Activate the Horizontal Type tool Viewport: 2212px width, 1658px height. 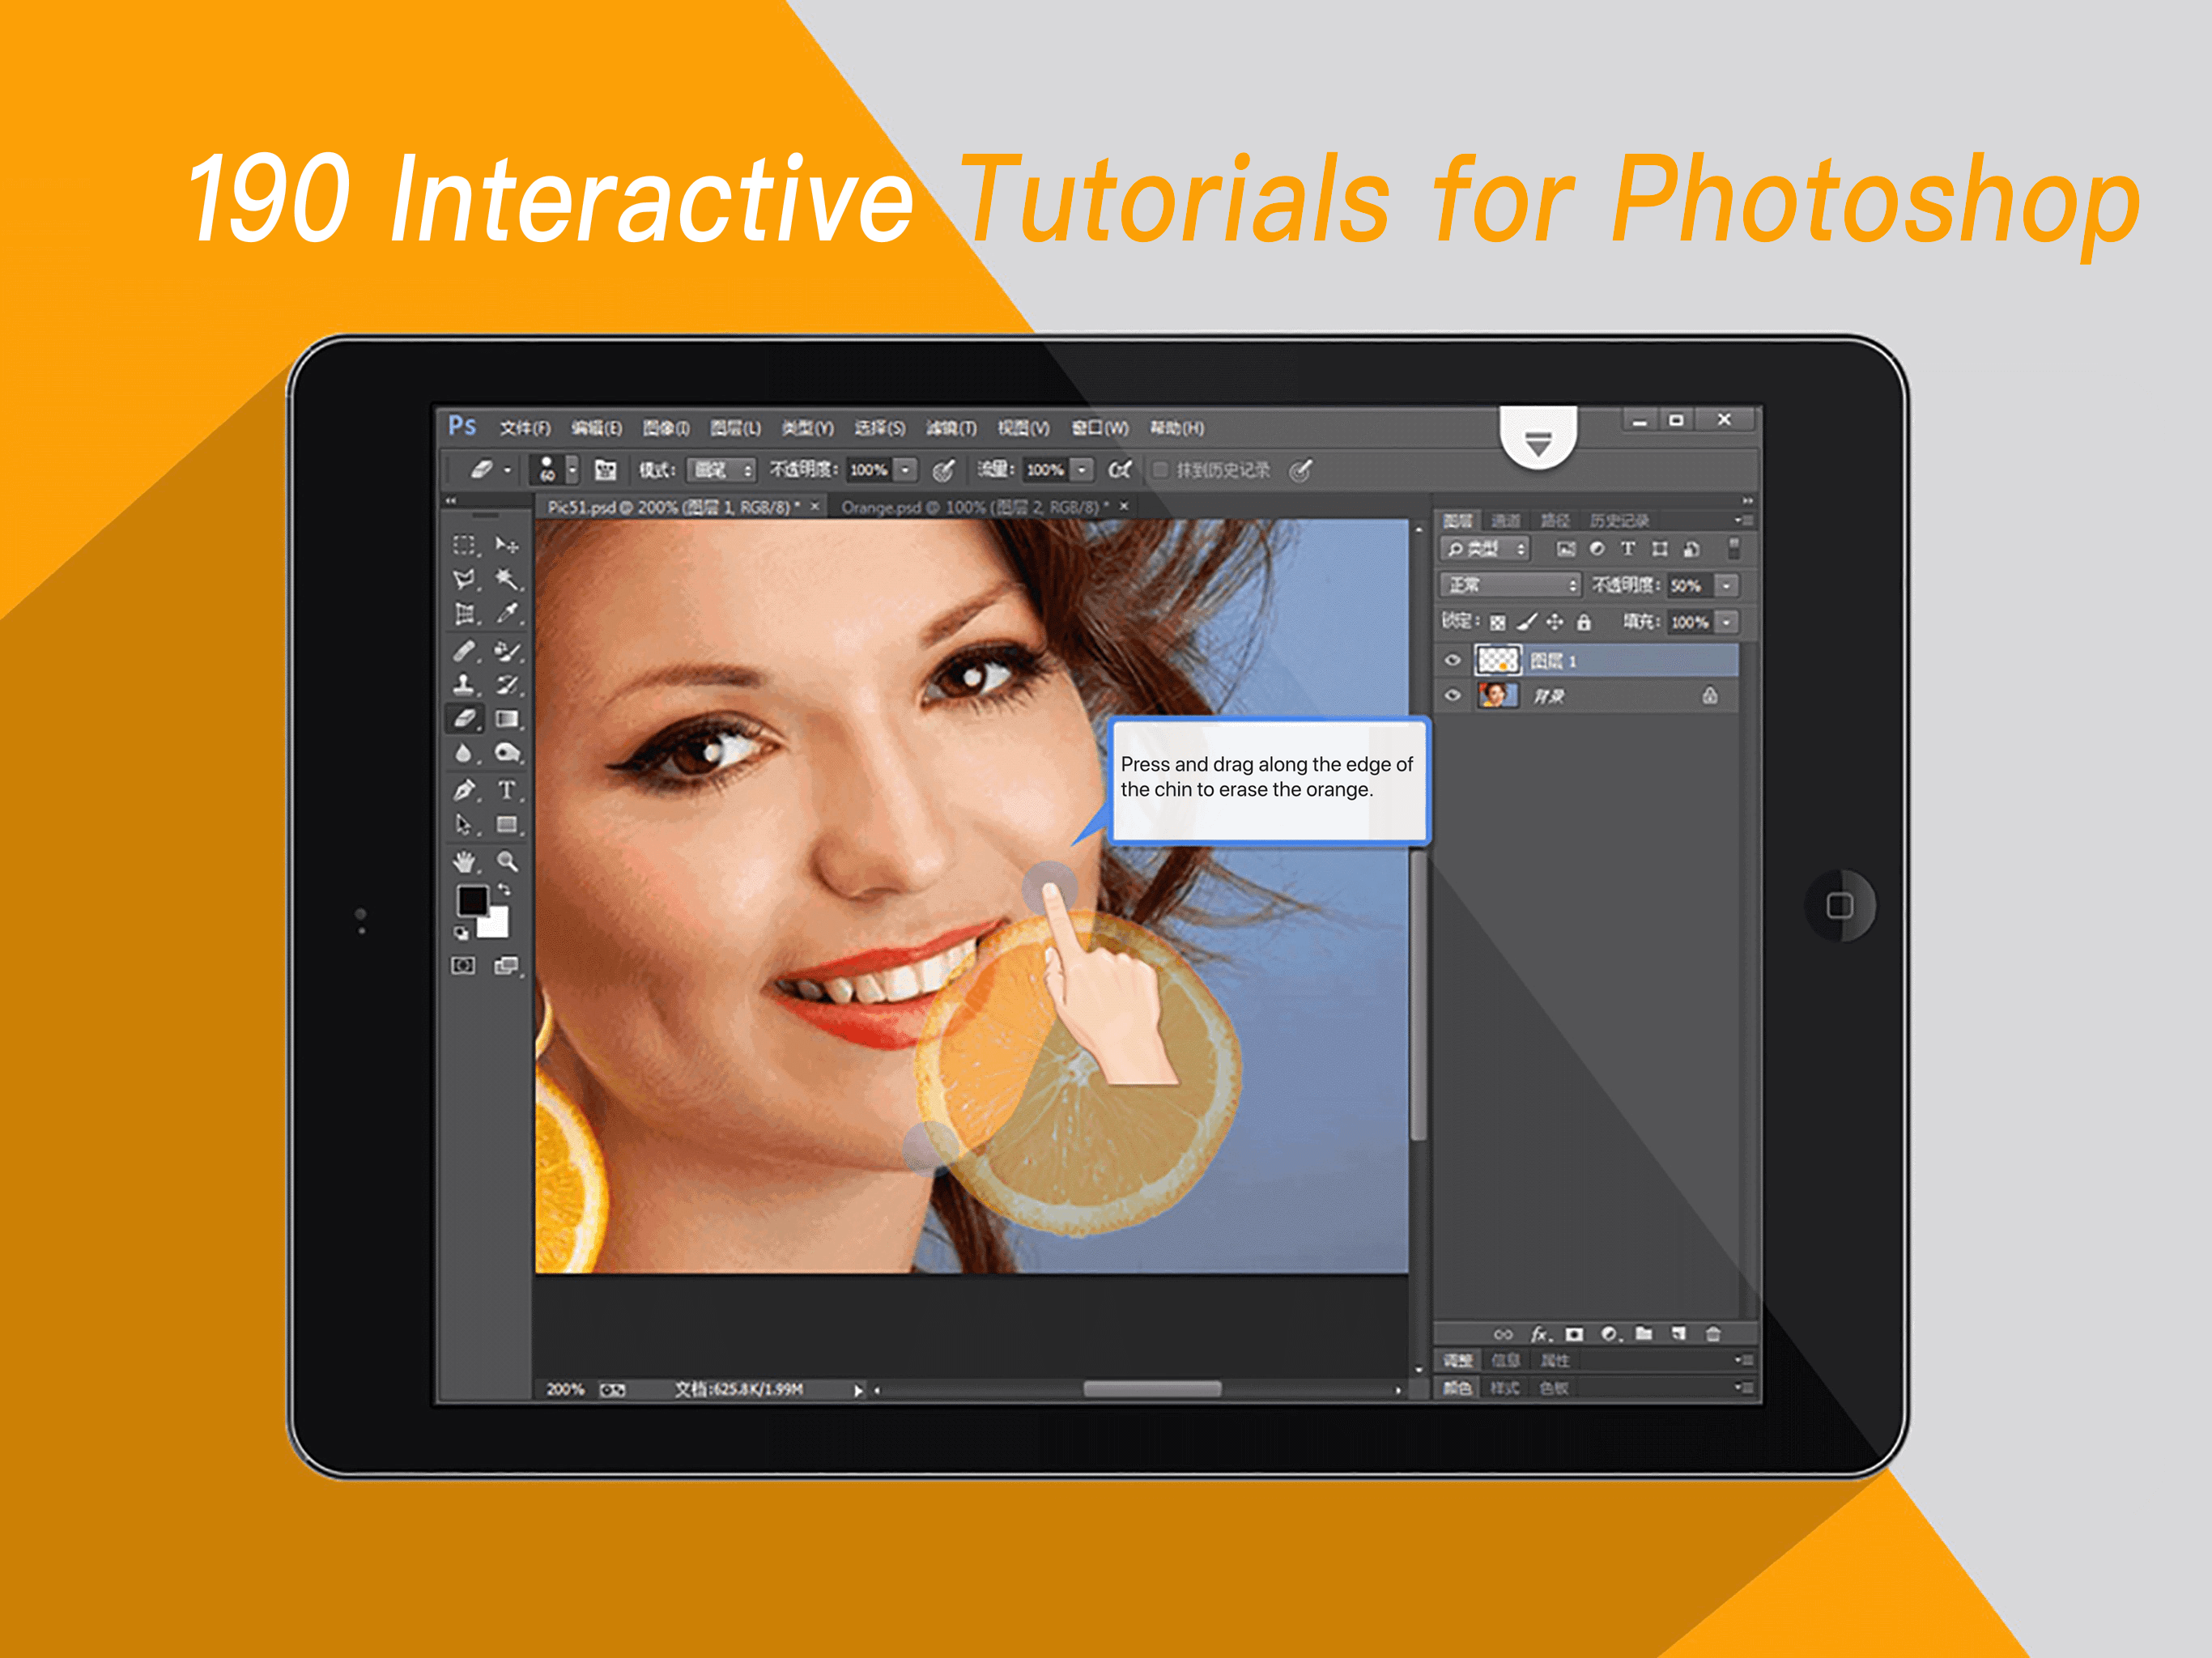(507, 790)
